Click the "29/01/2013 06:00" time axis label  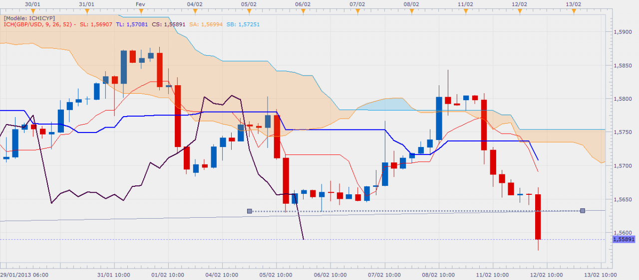(x=24, y=275)
